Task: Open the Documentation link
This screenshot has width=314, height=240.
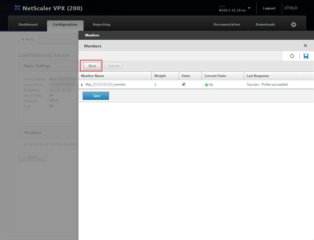Action: [x=227, y=25]
